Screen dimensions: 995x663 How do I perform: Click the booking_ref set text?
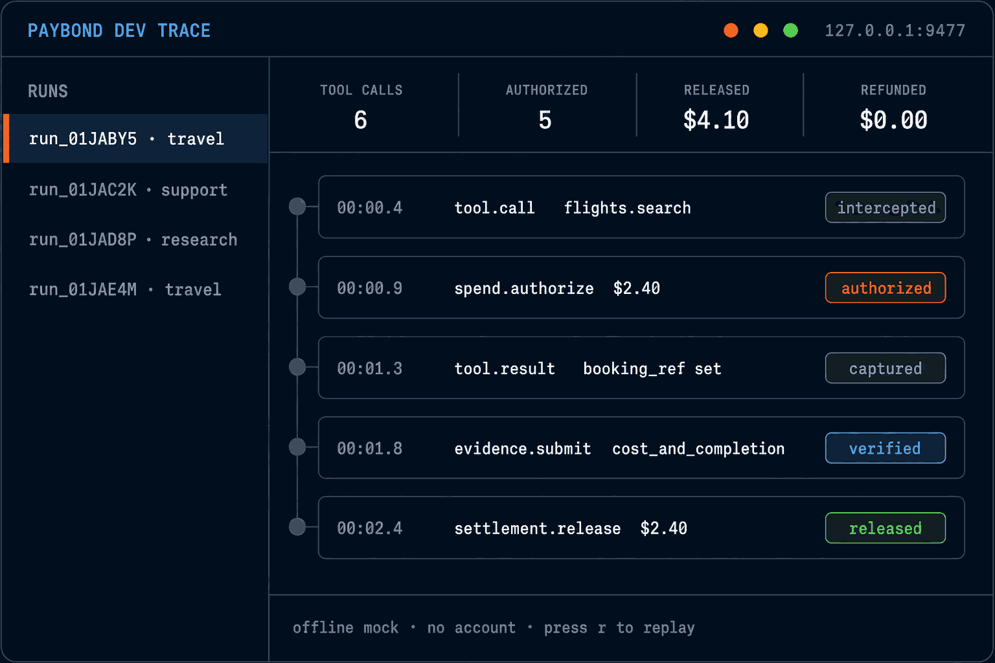[x=652, y=368]
